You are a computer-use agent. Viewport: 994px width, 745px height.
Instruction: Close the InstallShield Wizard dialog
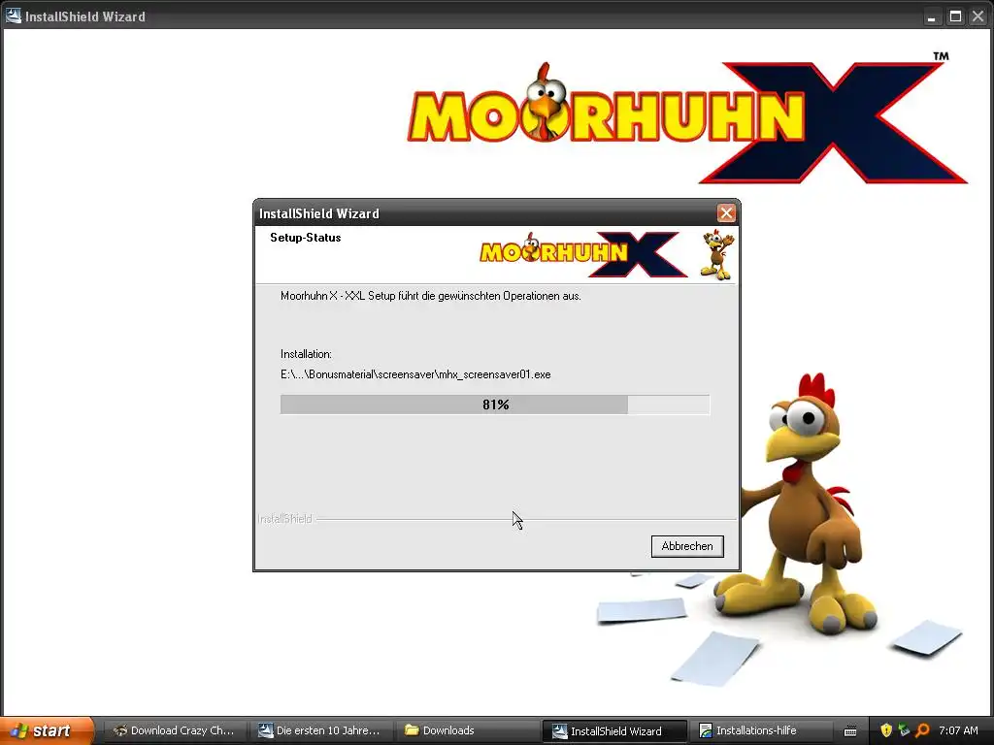(726, 212)
